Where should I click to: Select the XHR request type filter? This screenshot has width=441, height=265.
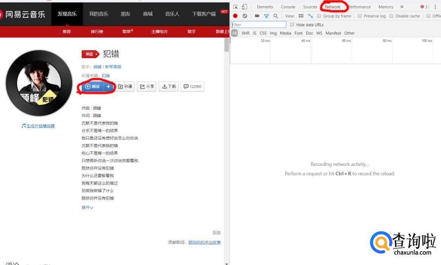pos(245,33)
